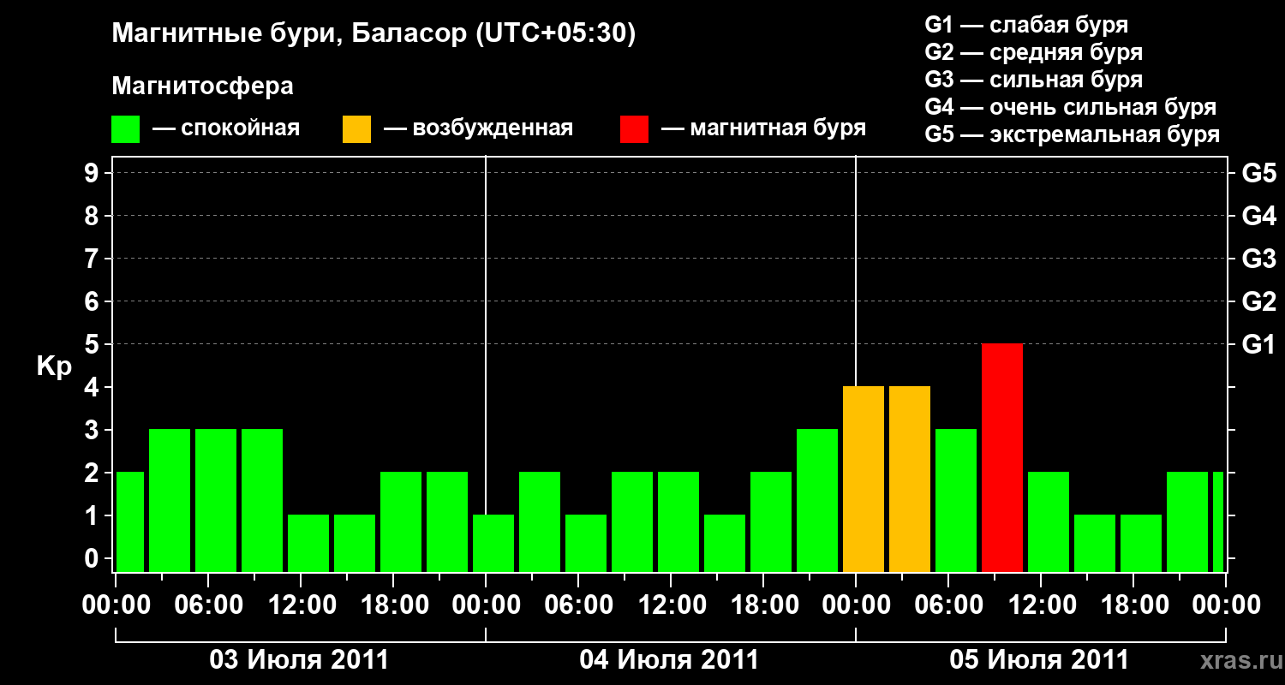Click the '05 Июля 2011' date label
The image size is (1285, 685).
(1040, 660)
